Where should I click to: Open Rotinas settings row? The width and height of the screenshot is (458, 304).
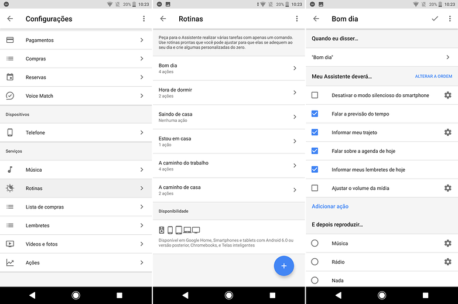click(76, 188)
